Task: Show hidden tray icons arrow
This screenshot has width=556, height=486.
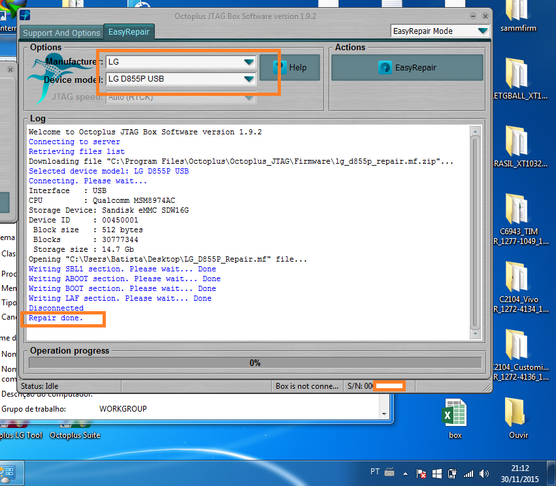Action: tap(405, 473)
